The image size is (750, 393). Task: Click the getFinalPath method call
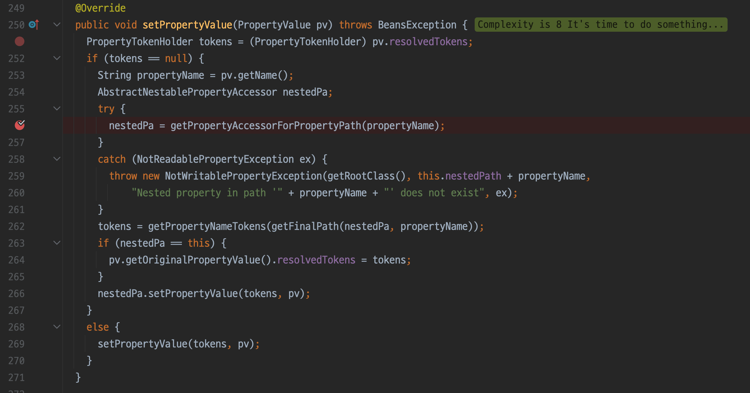tap(305, 226)
